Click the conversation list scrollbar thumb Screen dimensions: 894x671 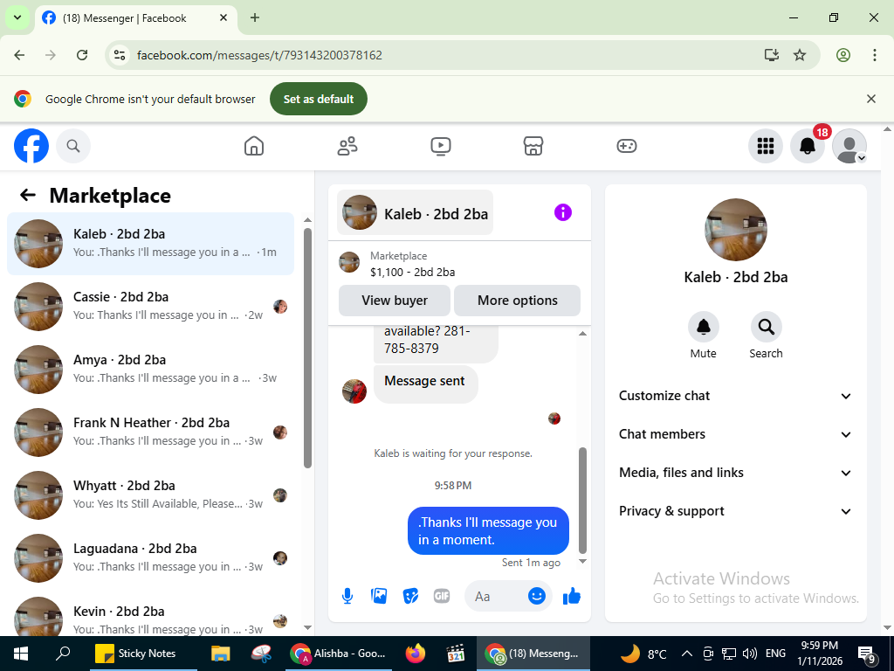pyautogui.click(x=307, y=348)
